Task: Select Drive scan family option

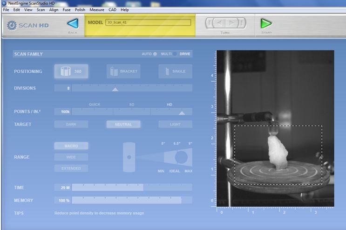Action: (x=185, y=54)
